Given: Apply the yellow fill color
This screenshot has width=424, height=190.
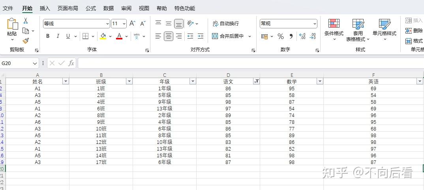Looking at the screenshot, I should (103, 36).
